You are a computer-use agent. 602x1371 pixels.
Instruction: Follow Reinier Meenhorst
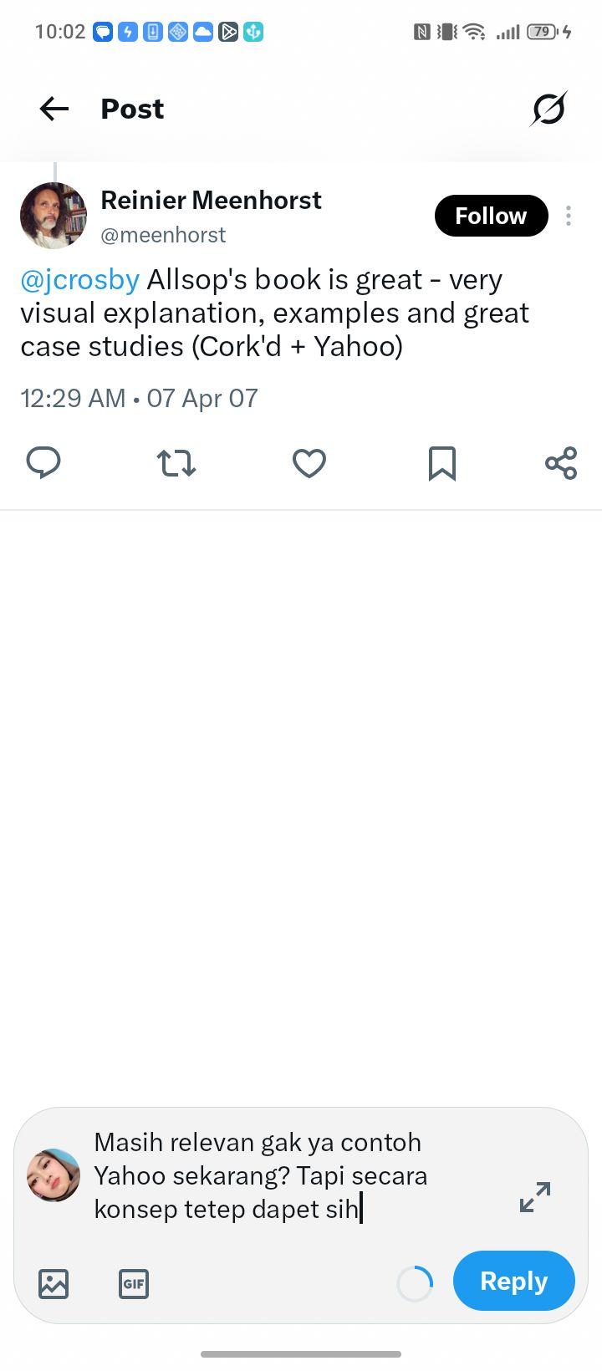[491, 216]
